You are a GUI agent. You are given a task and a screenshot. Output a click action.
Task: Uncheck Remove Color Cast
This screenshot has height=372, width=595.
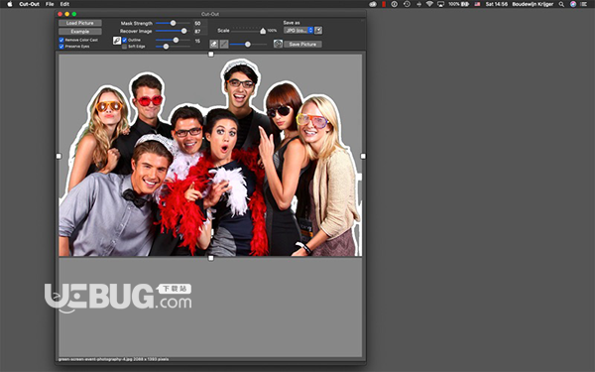click(61, 40)
